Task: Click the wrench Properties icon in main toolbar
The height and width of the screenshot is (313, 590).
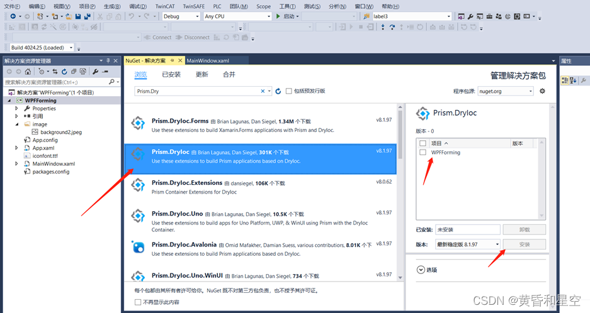Action: pyautogui.click(x=470, y=16)
